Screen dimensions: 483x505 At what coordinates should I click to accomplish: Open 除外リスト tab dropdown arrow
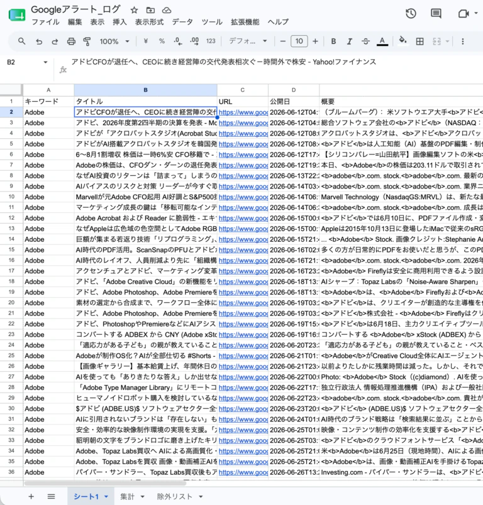[201, 497]
